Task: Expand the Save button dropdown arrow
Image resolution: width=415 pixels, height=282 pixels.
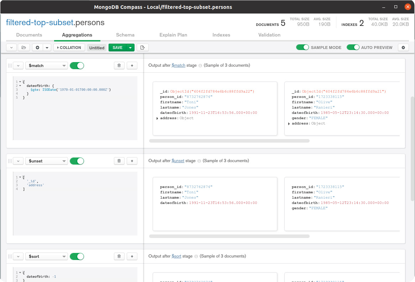Action: (131, 48)
